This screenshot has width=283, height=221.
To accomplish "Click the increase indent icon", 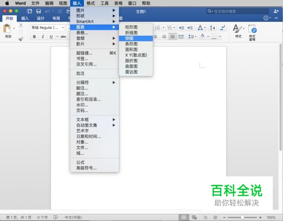I will coord(190,28).
